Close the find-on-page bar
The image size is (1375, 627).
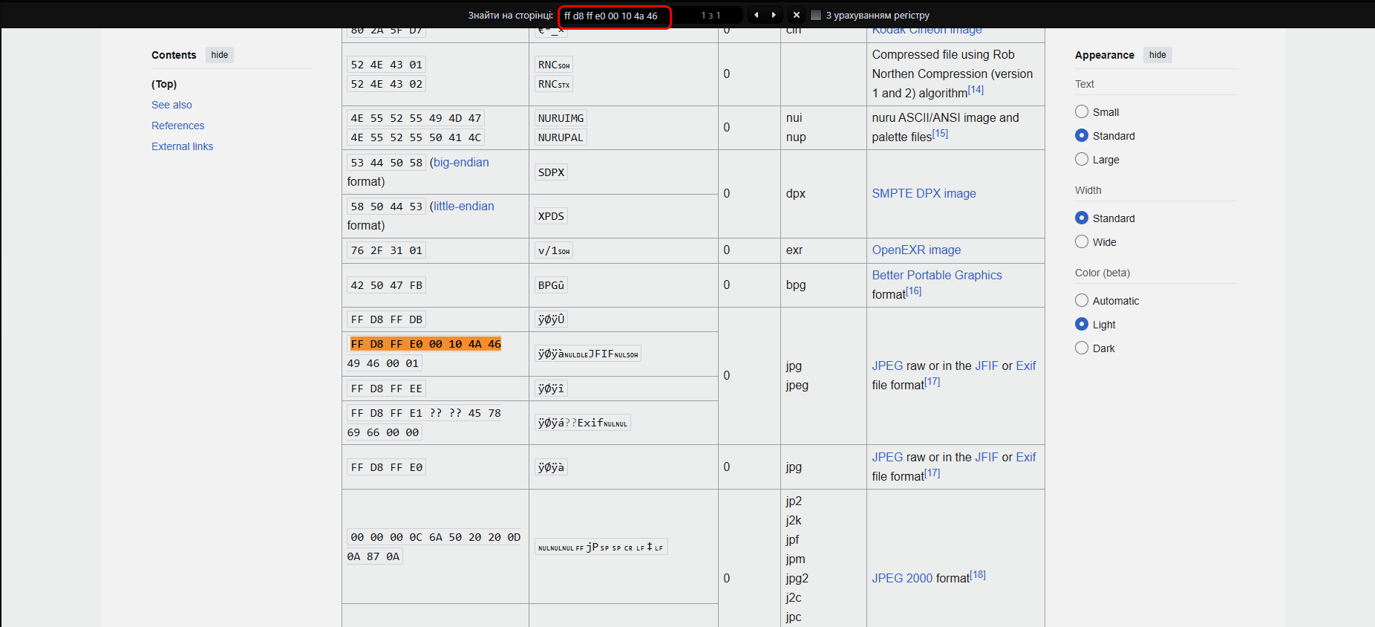pos(797,15)
